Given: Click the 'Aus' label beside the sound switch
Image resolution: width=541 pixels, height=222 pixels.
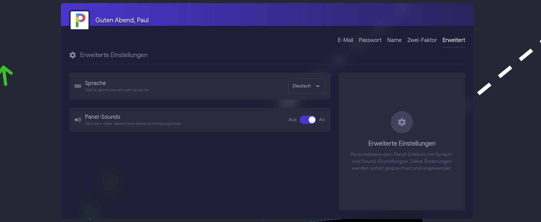Looking at the screenshot, I should click(292, 120).
